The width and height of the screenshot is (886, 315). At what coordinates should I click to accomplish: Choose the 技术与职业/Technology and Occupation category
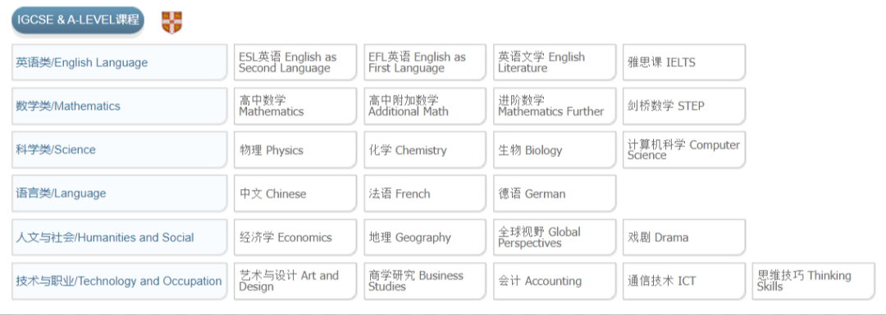119,281
